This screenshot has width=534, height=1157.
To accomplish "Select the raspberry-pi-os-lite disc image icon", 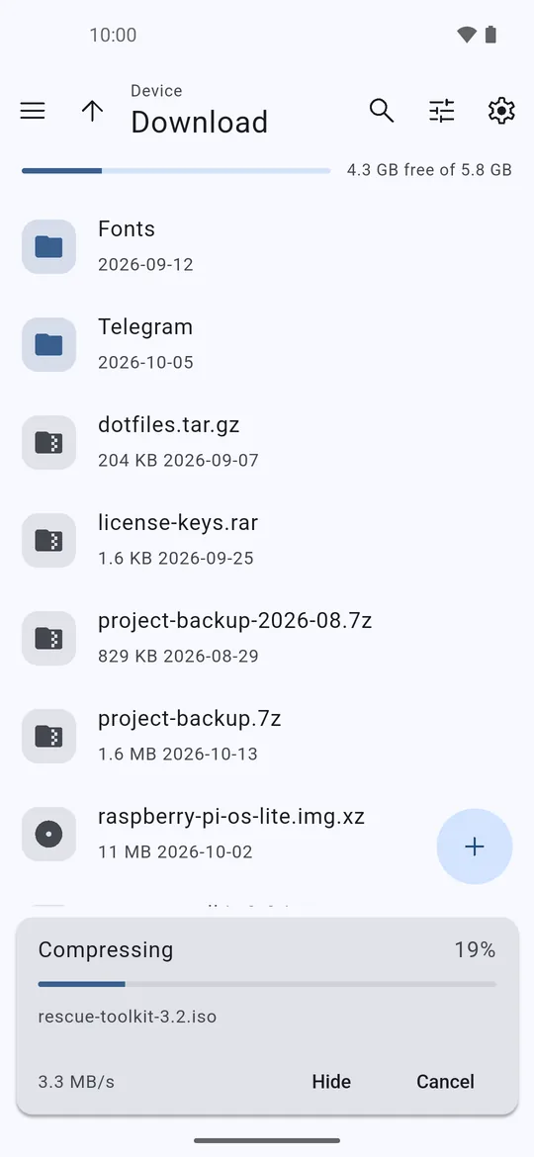I will pos(48,835).
